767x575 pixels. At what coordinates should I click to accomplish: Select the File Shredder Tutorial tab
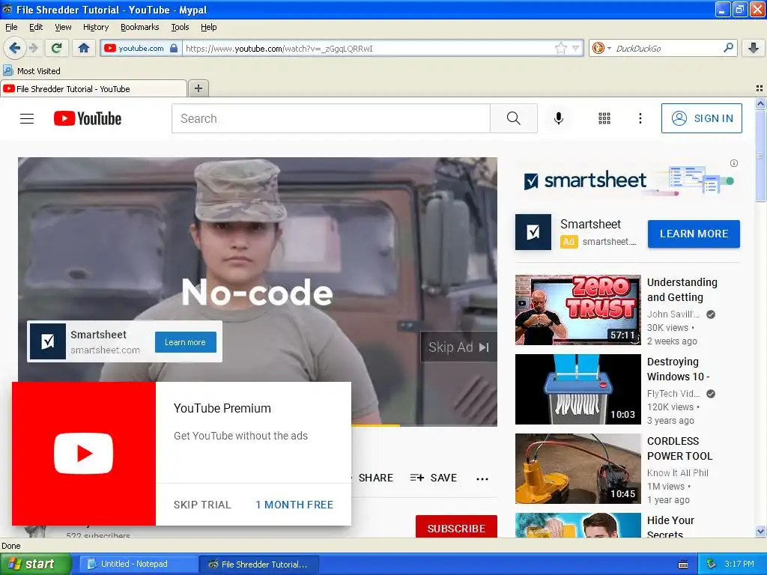pos(94,88)
